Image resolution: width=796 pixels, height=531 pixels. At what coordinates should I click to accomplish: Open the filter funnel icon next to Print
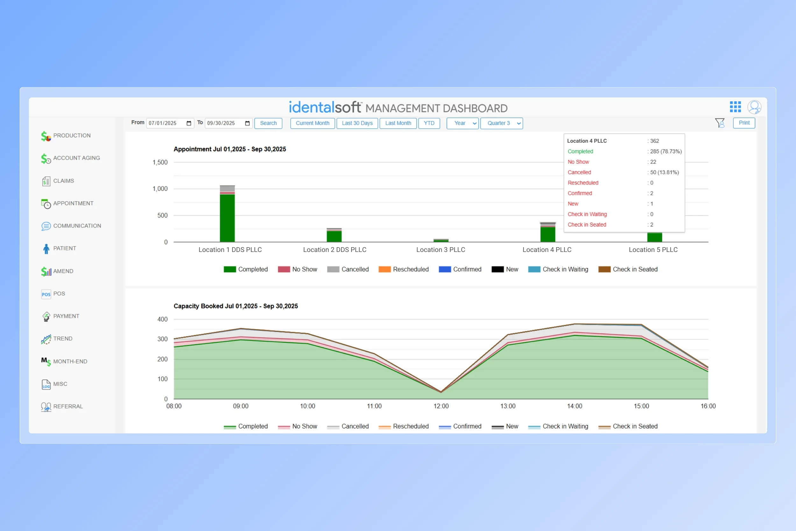tap(720, 123)
